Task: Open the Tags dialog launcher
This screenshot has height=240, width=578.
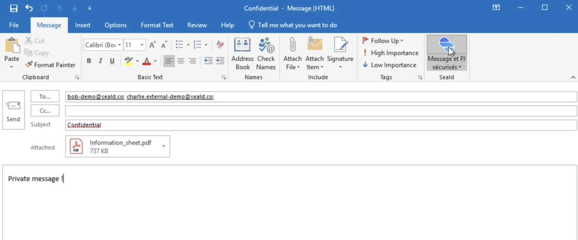Action: pyautogui.click(x=420, y=77)
